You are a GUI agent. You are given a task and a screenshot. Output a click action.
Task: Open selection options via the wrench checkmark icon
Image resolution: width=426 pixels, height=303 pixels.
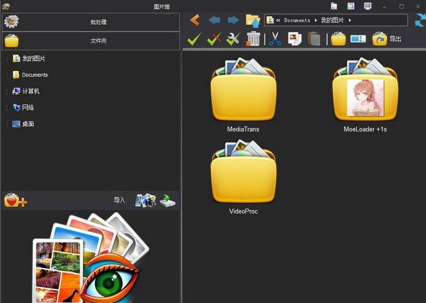point(233,39)
